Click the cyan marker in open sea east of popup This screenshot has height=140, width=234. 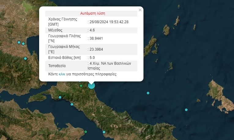(148, 93)
